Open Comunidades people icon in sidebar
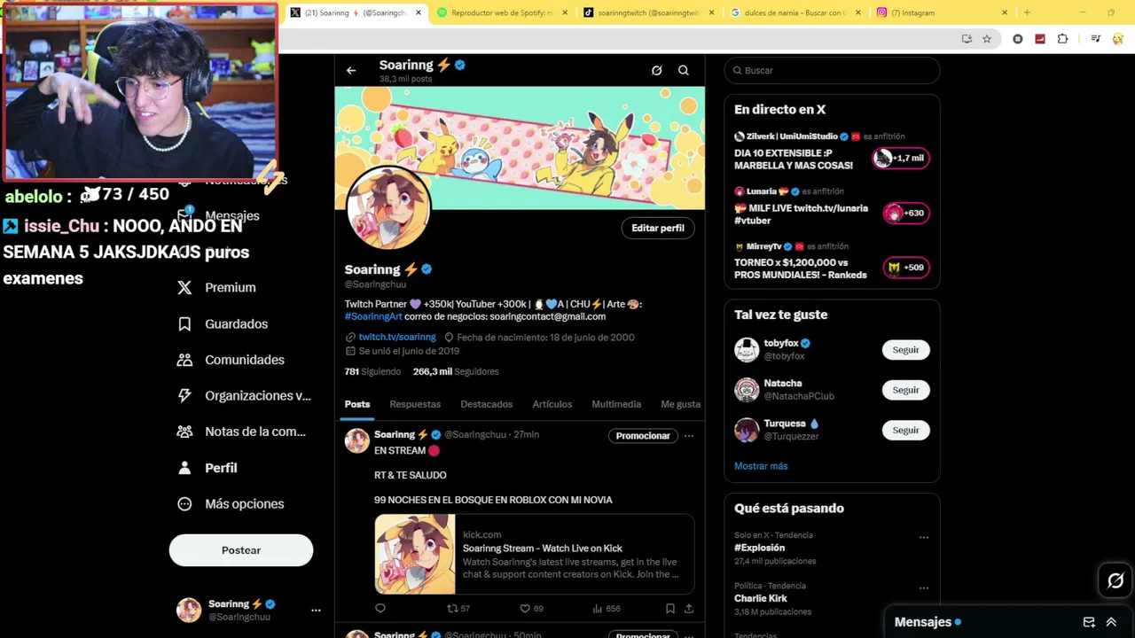Screen dimensions: 1135x638 coord(184,360)
